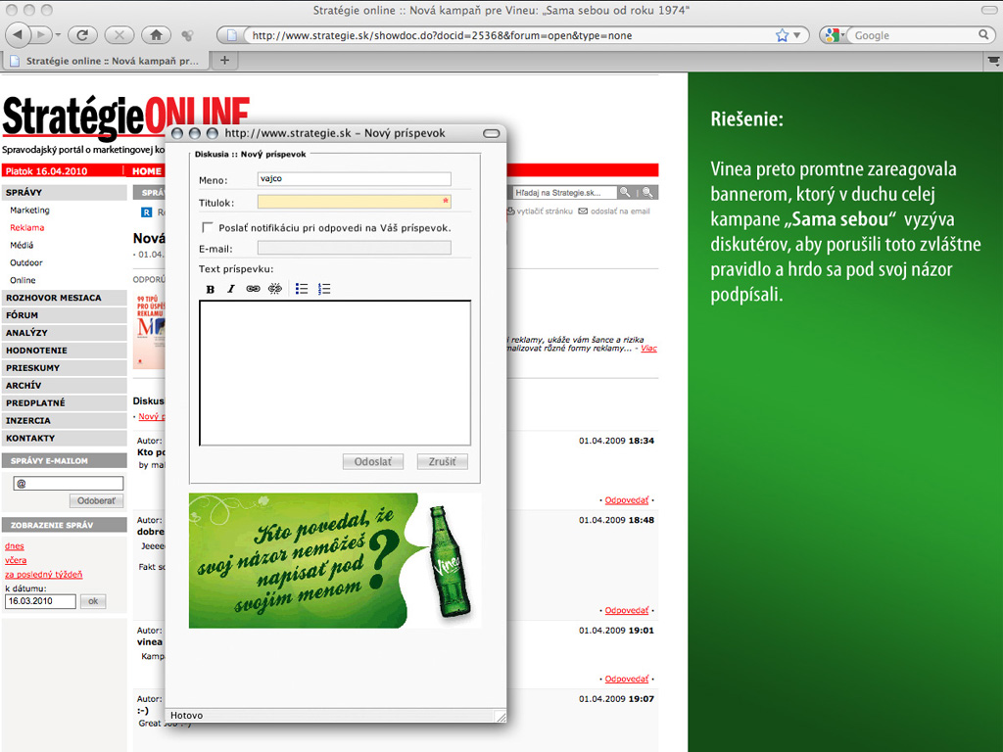Open the Viac link

click(x=648, y=348)
